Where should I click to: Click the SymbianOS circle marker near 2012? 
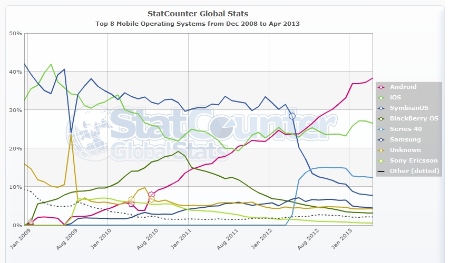click(x=292, y=116)
